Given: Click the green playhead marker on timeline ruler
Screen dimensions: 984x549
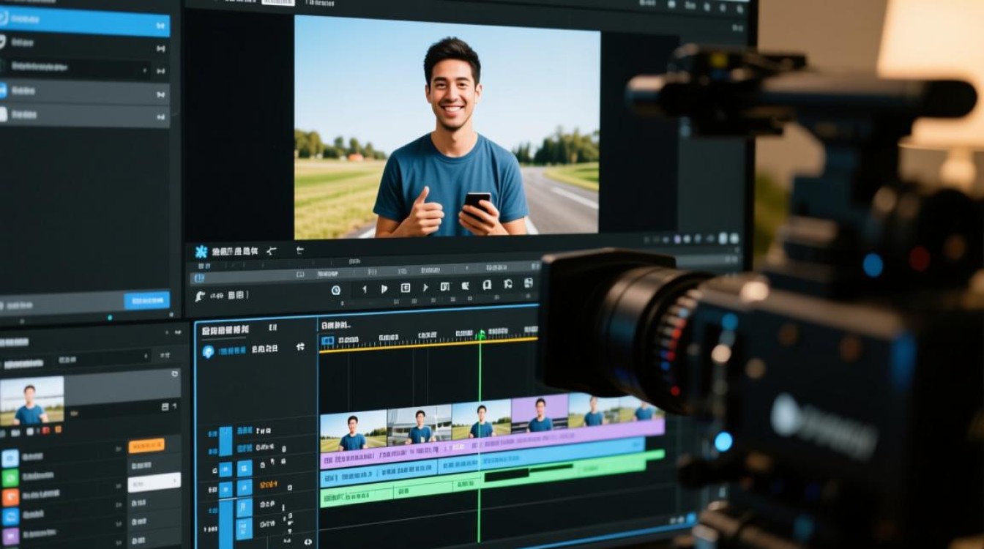Looking at the screenshot, I should tap(480, 335).
